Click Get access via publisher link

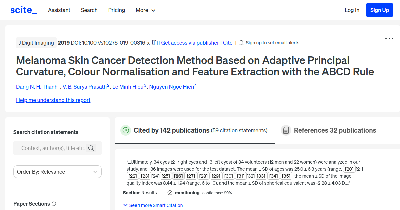190,43
